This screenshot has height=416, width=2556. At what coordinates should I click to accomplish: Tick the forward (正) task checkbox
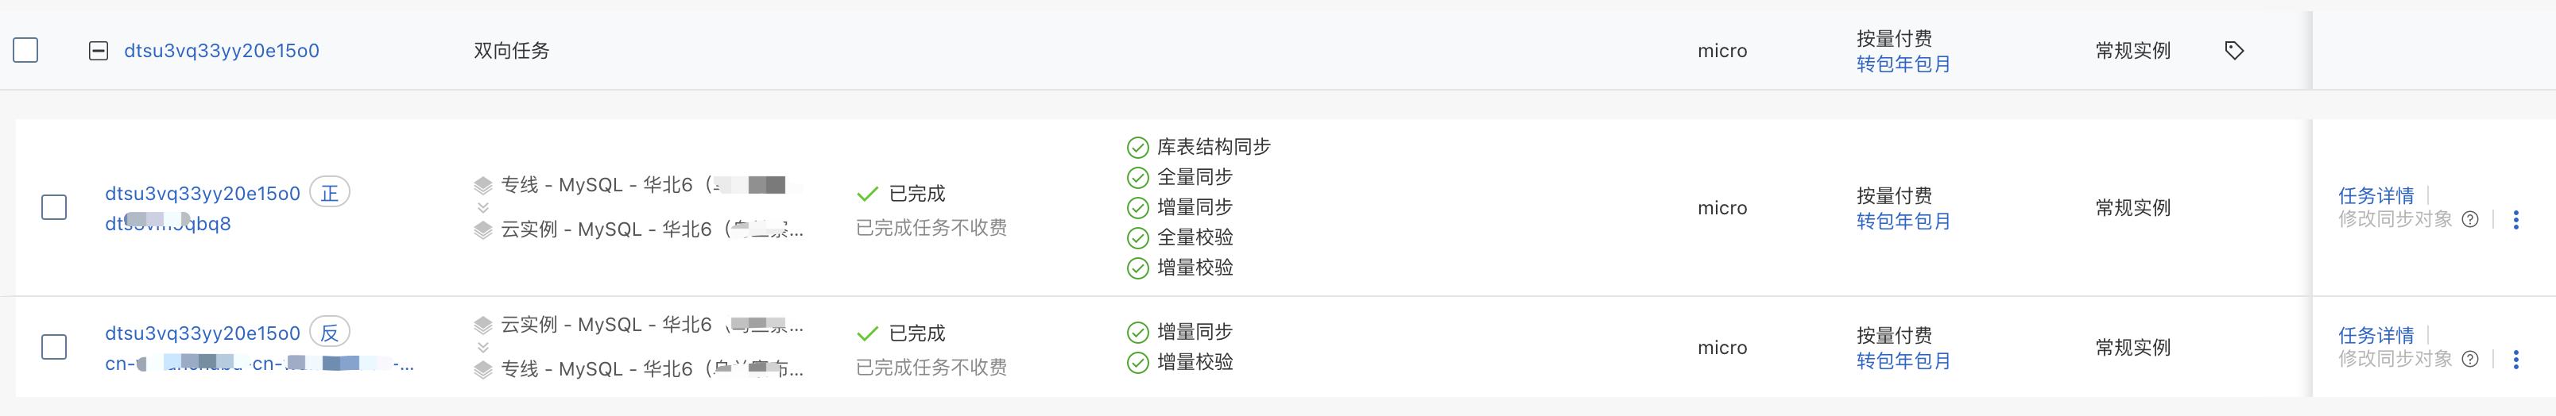(x=55, y=207)
